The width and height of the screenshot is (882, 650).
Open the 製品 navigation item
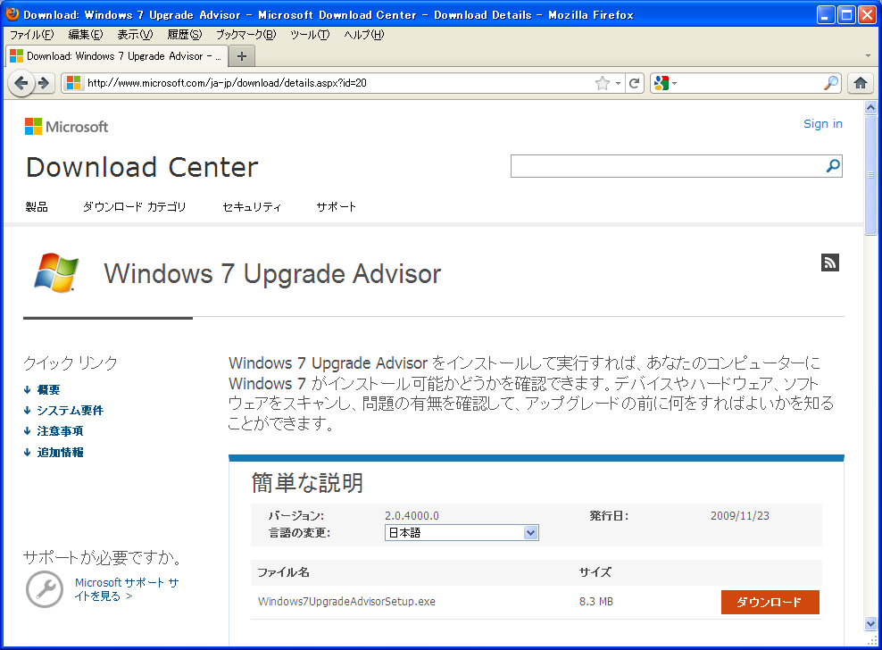coord(37,207)
